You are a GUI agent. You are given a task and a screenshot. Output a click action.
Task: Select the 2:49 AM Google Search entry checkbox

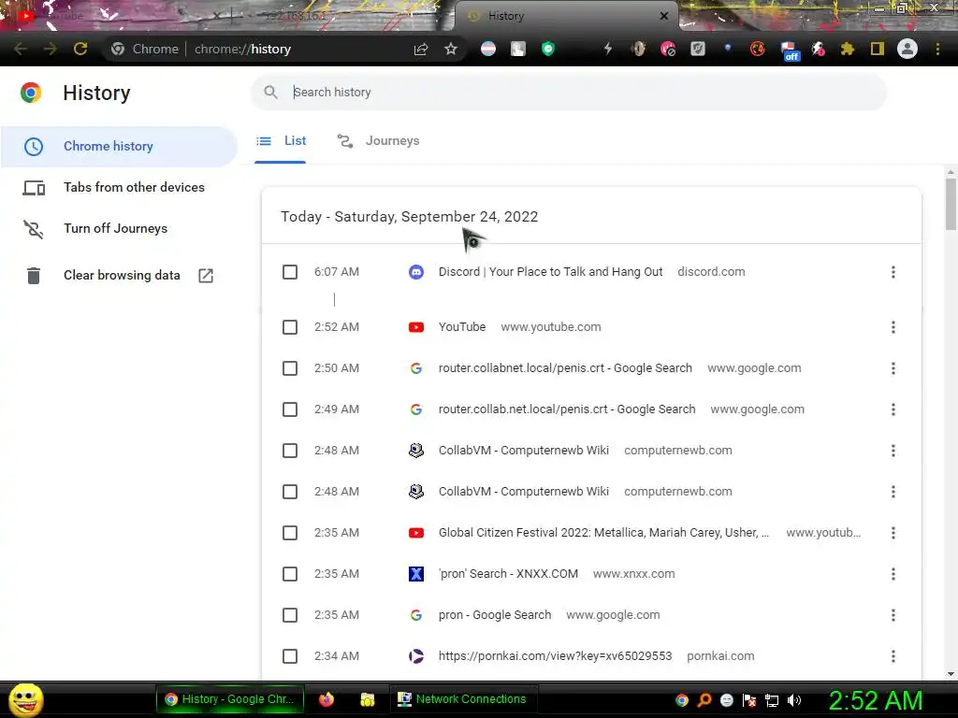(x=290, y=409)
